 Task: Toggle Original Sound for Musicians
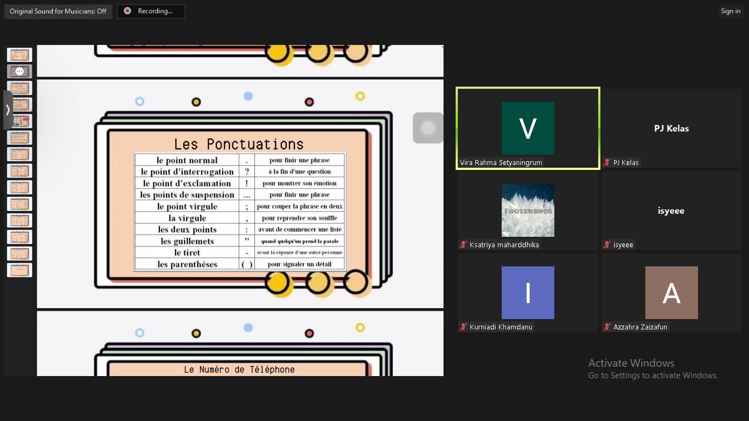point(58,12)
